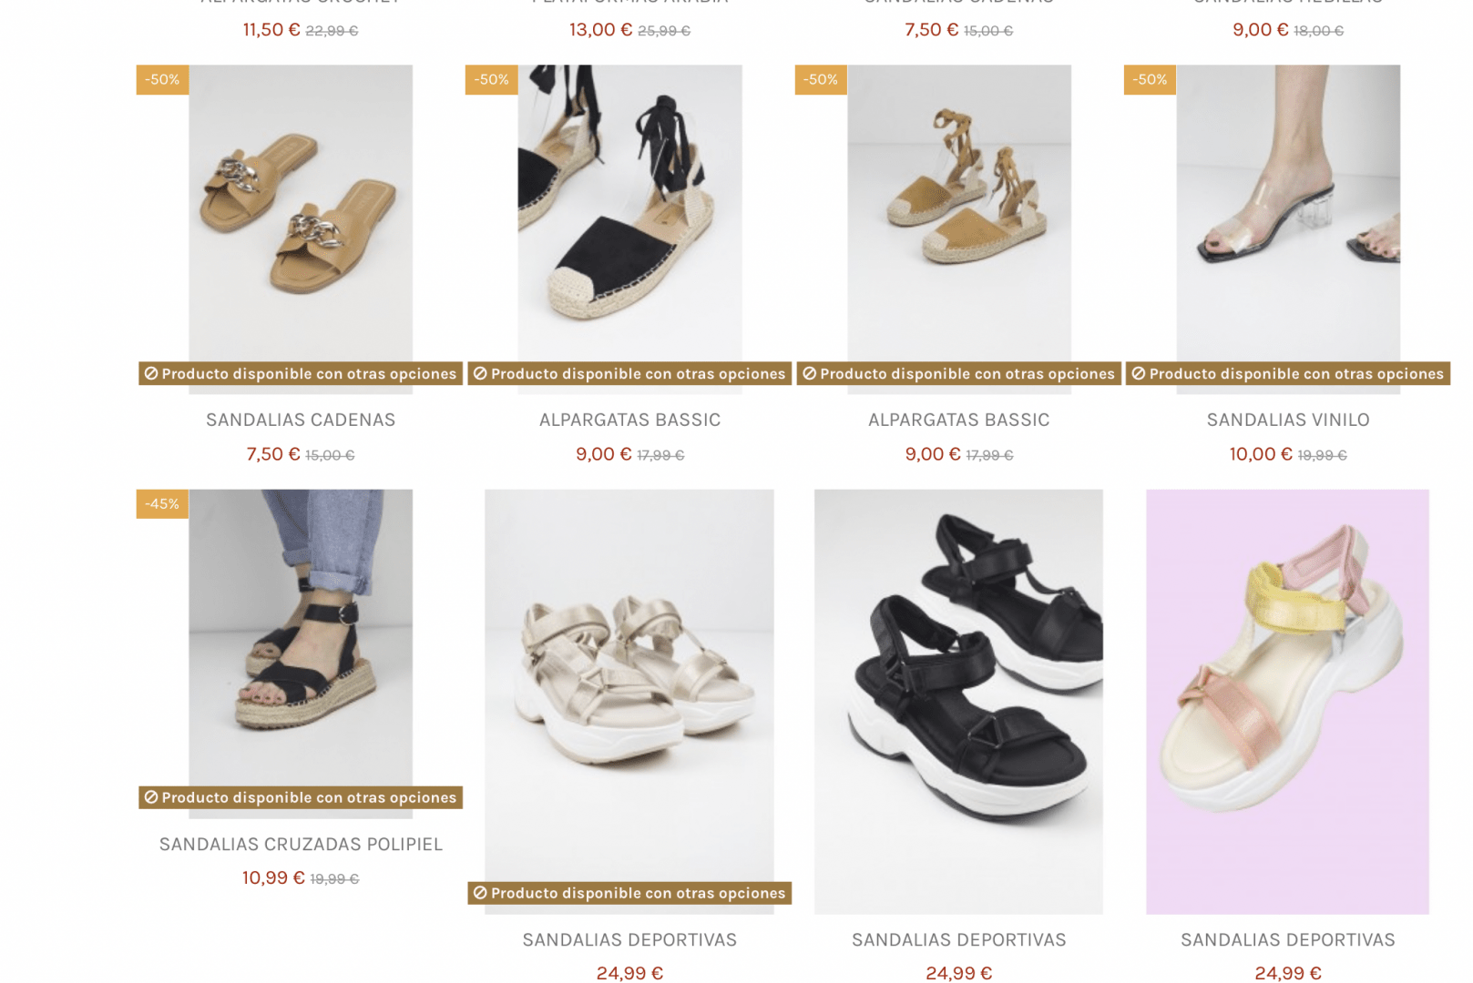Open the tan chain slide sandals image
Image resolution: width=1473 pixels, height=983 pixels.
tap(301, 228)
